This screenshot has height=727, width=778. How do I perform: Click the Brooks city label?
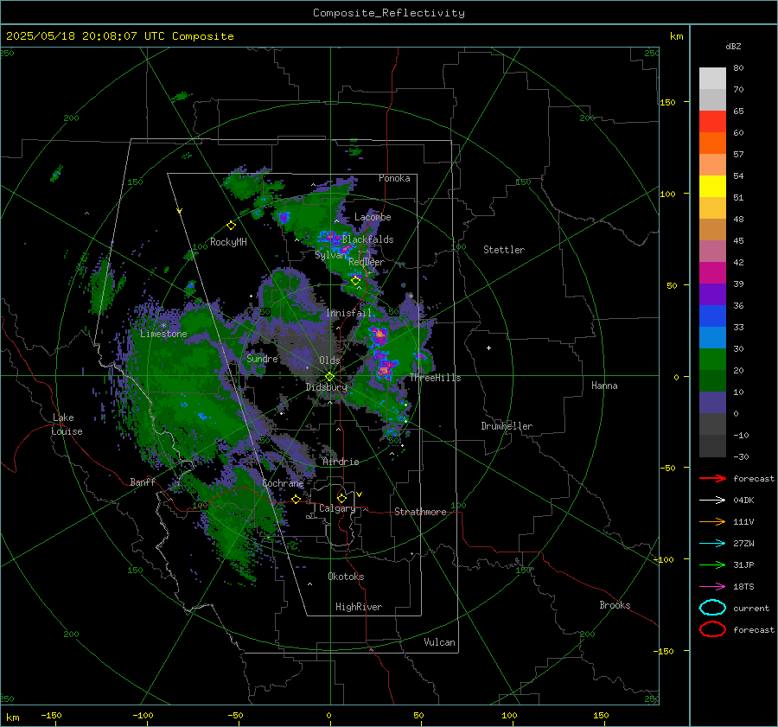point(615,605)
